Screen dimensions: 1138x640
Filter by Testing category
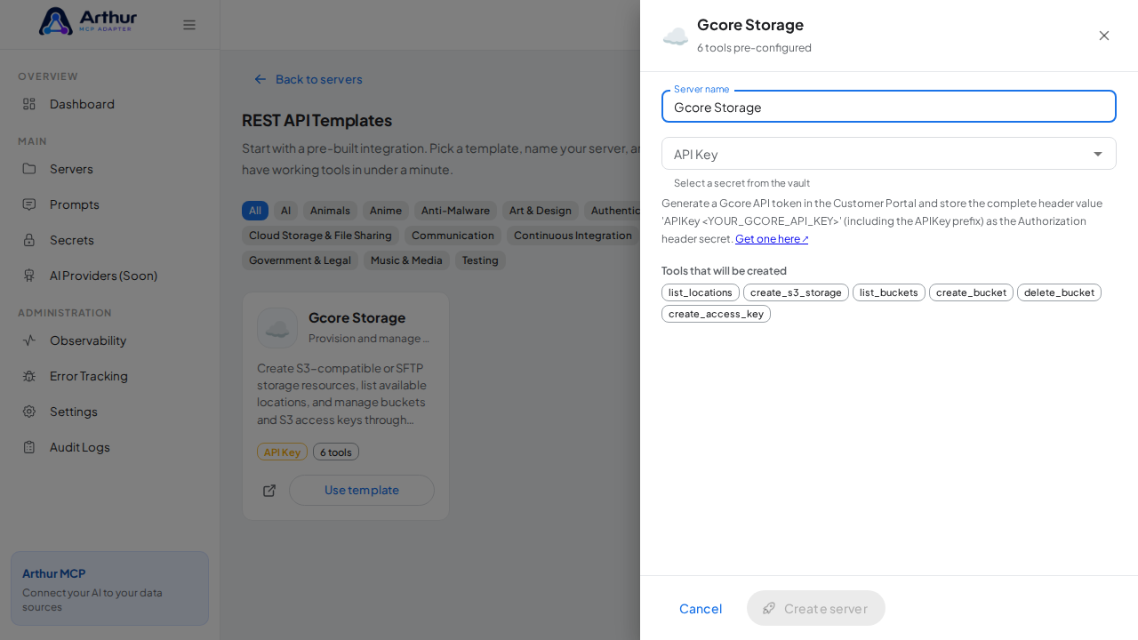[x=480, y=260]
